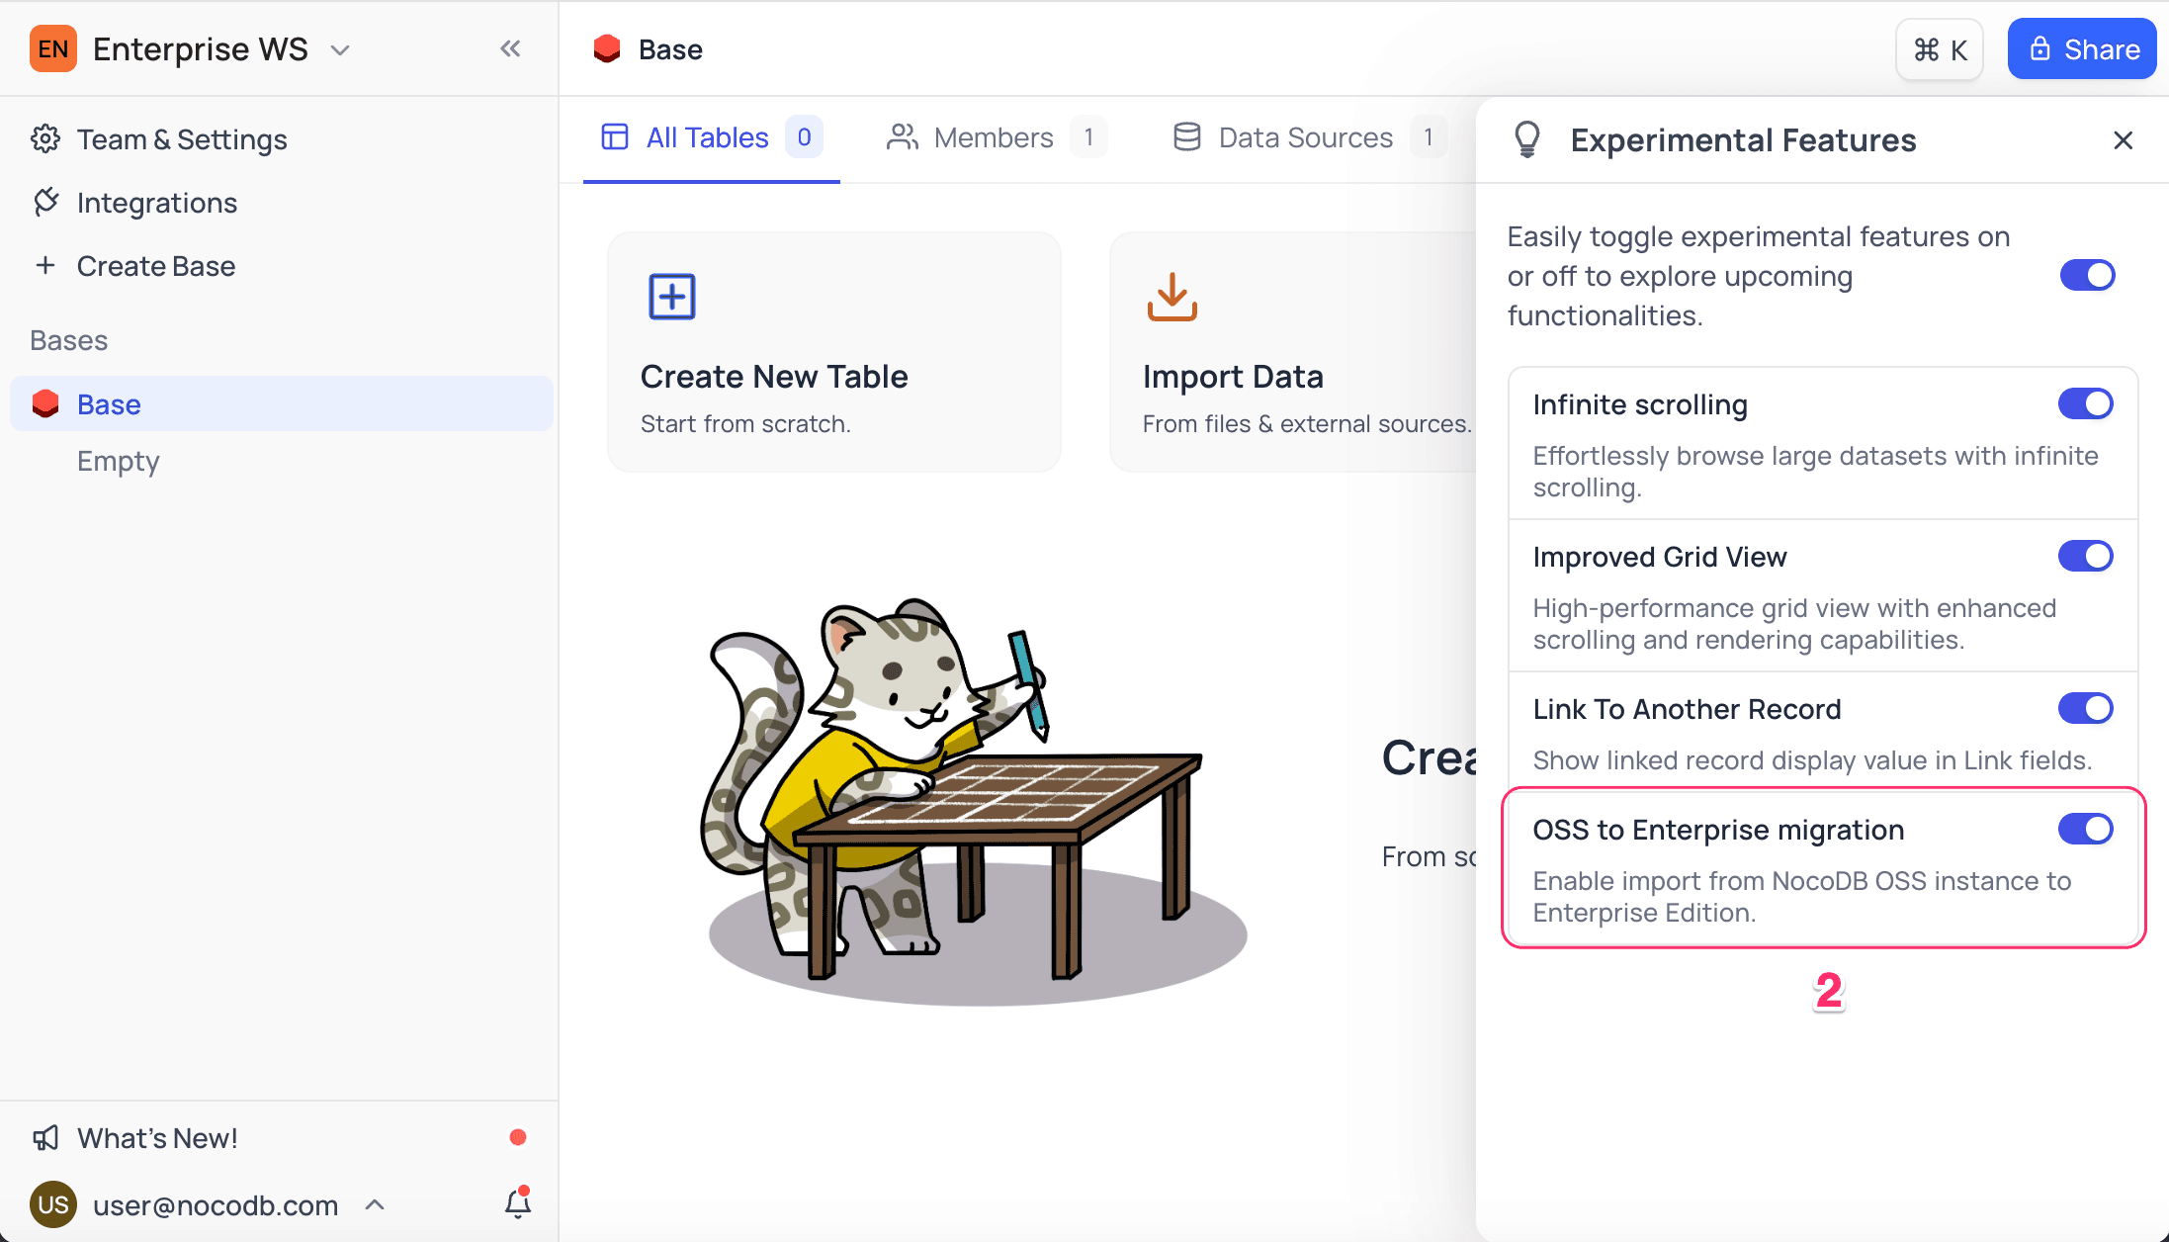Image resolution: width=2169 pixels, height=1242 pixels.
Task: Click the All Tables count badge 0
Action: (x=805, y=137)
